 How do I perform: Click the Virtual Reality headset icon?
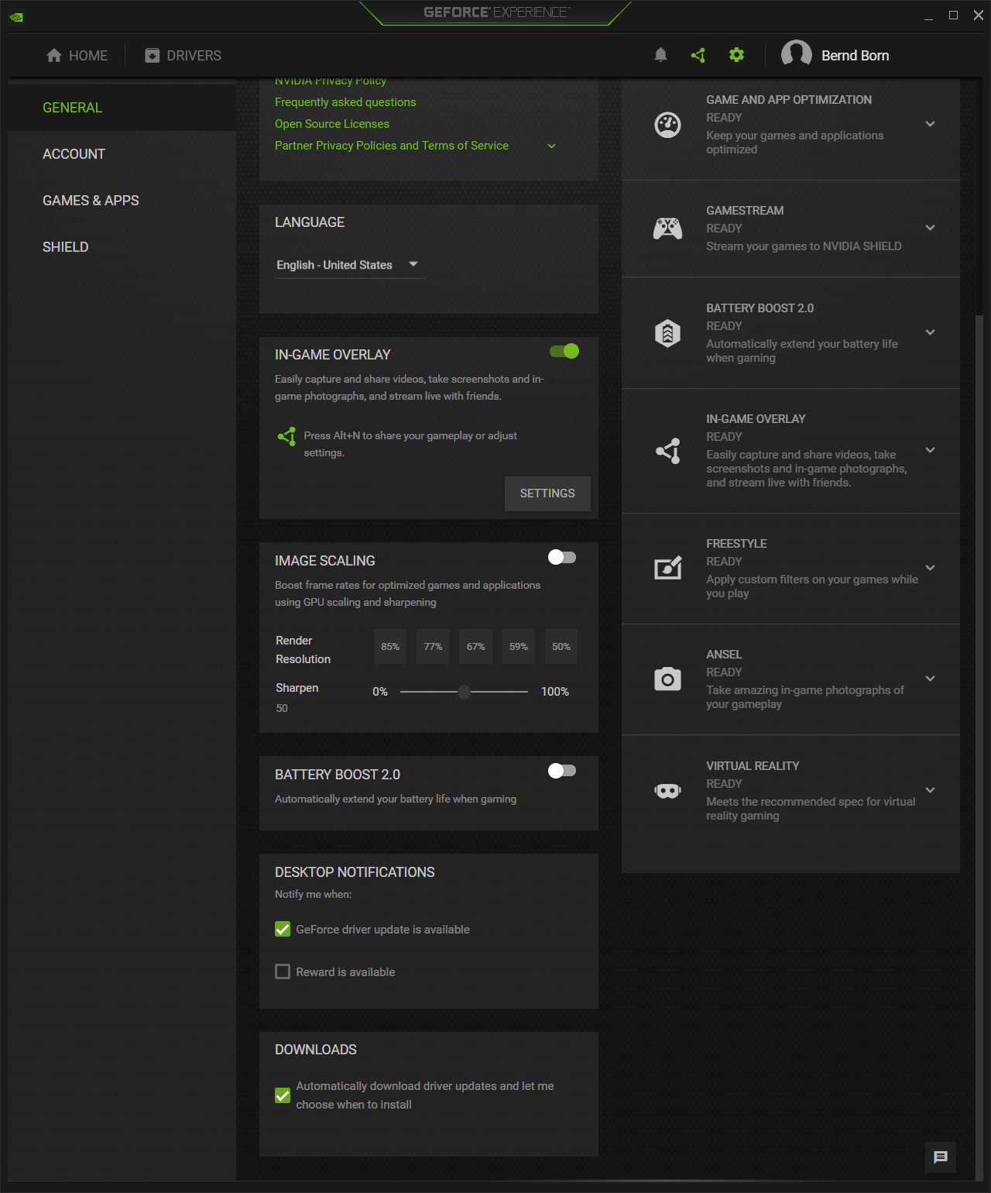(x=667, y=790)
